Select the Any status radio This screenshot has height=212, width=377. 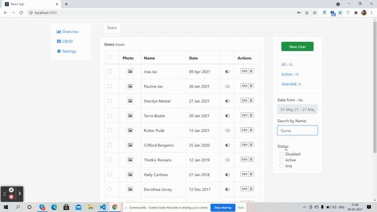[282, 165]
